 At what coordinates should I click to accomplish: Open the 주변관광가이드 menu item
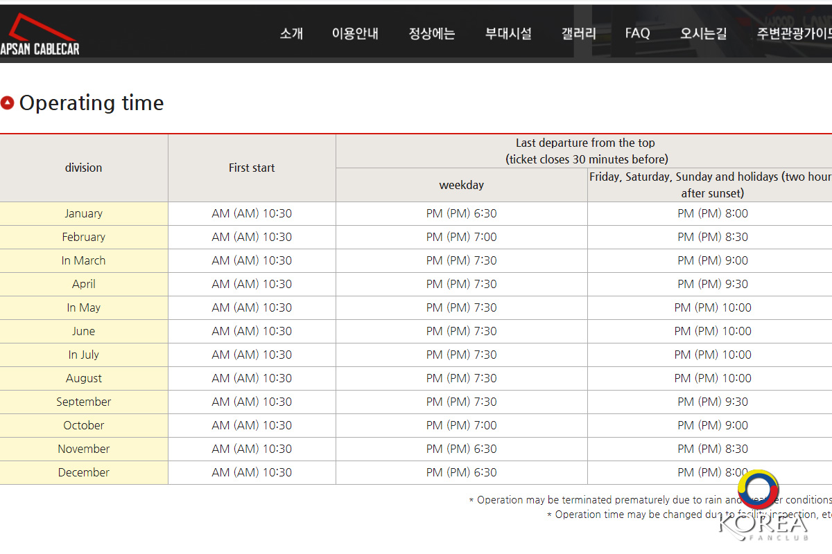(x=794, y=33)
